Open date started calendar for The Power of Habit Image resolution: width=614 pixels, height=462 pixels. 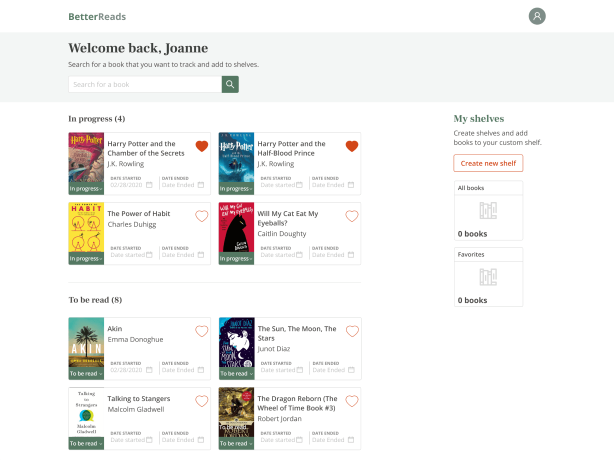[149, 255]
